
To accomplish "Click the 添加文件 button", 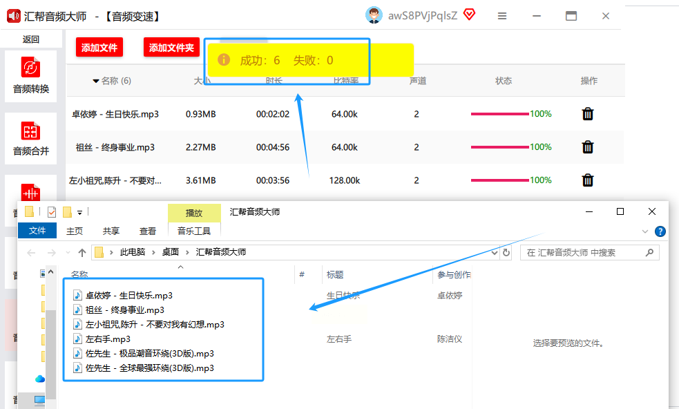I will point(99,47).
